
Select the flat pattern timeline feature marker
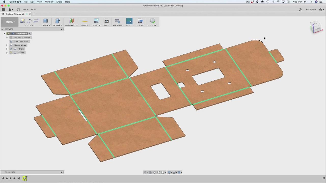pyautogui.click(x=25, y=178)
